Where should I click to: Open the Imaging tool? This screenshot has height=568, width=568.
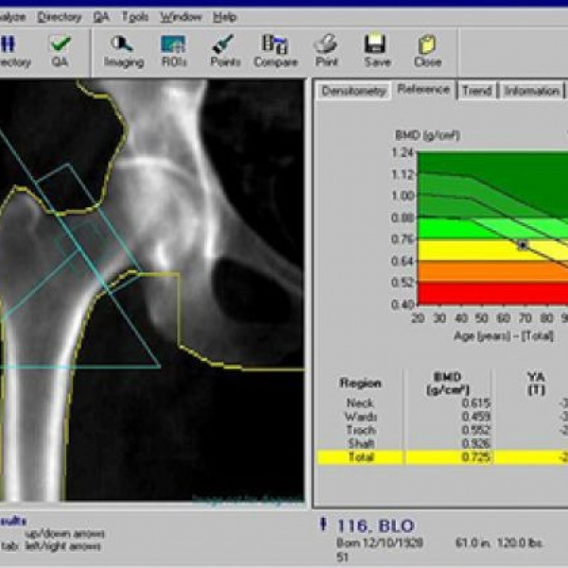click(123, 50)
